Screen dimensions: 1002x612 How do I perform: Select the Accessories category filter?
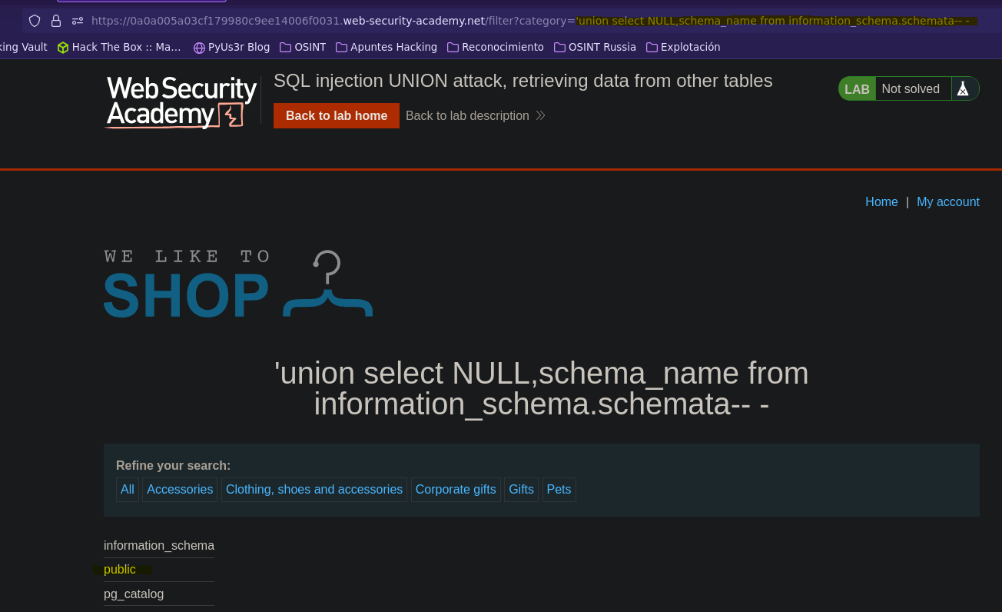[180, 490]
